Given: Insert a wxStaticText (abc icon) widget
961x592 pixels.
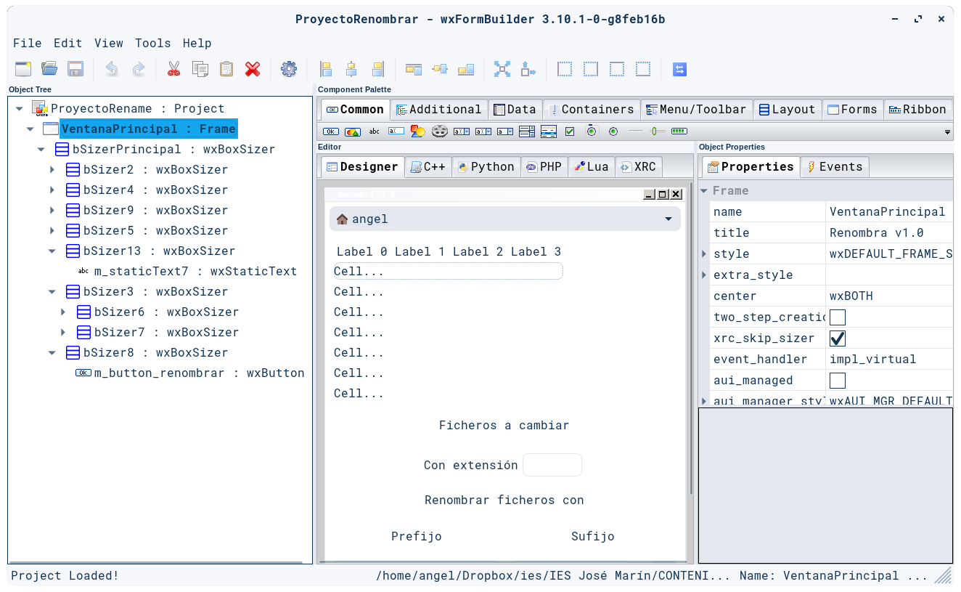Looking at the screenshot, I should (x=374, y=131).
